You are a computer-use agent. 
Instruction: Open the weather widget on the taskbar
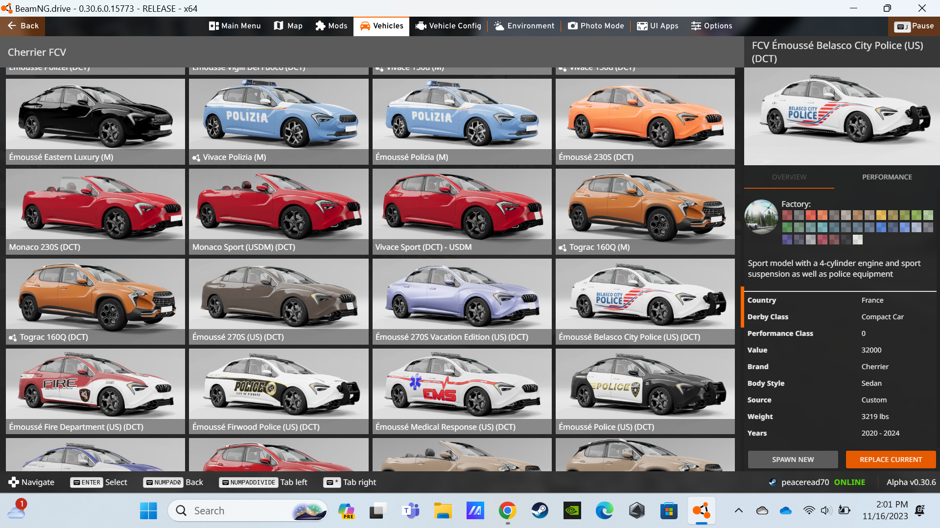coord(17,510)
